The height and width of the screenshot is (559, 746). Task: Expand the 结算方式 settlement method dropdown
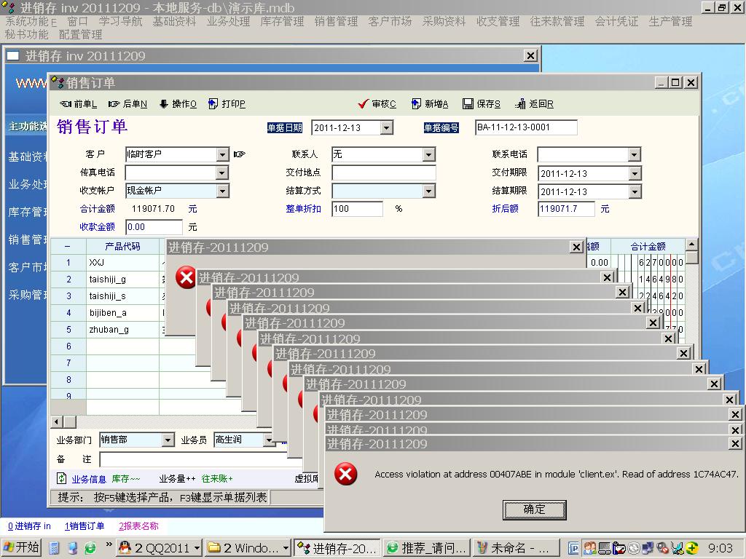click(x=429, y=191)
